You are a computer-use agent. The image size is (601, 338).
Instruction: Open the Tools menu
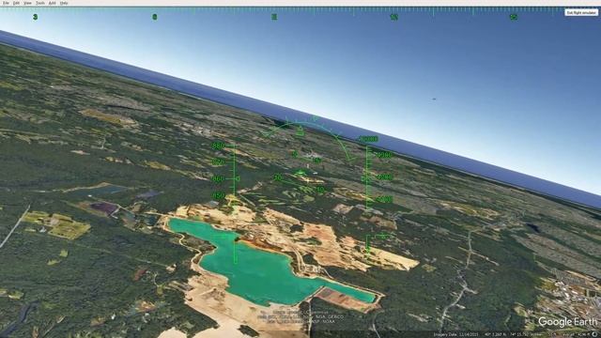pos(39,3)
